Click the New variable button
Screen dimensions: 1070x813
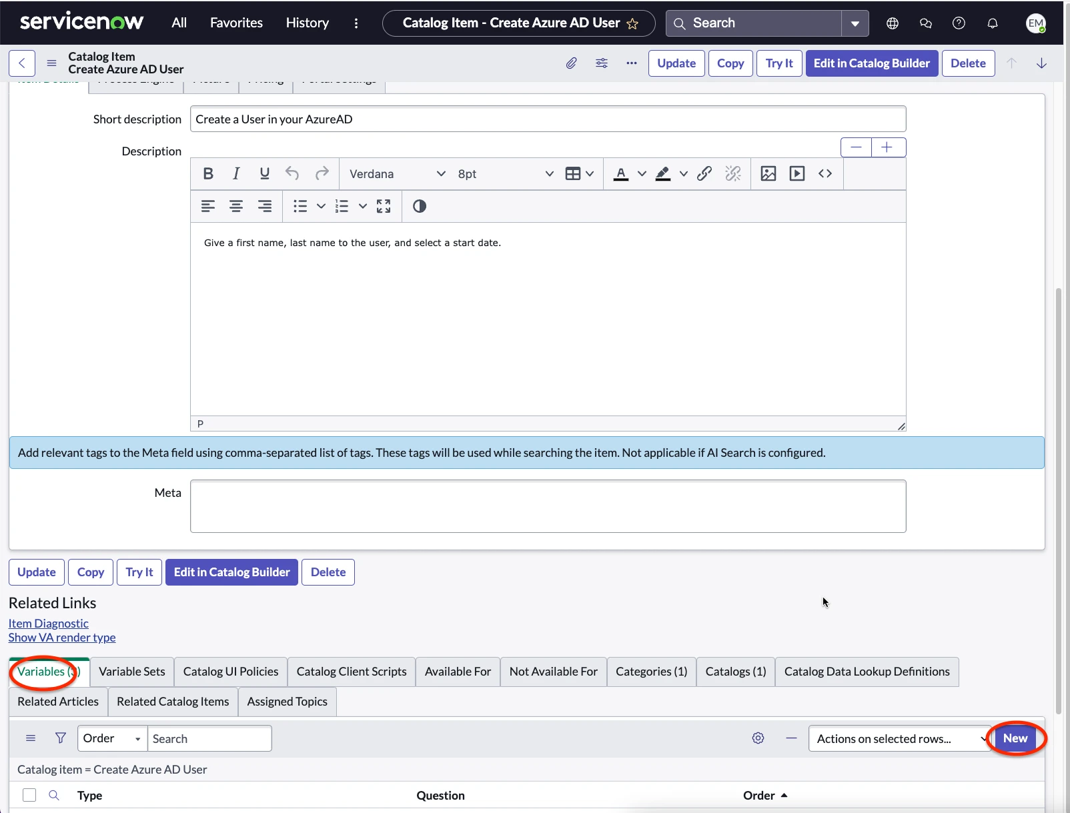[1015, 738]
